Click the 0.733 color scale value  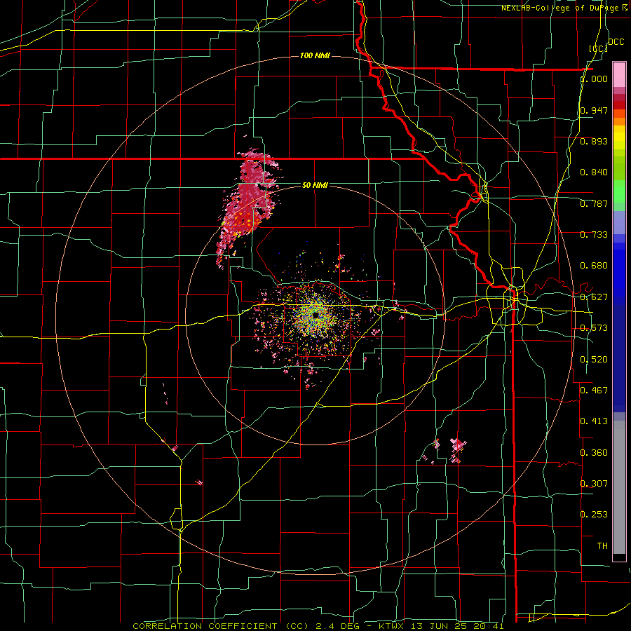tap(594, 235)
